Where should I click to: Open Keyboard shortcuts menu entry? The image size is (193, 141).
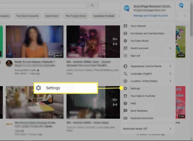pyautogui.click(x=148, y=118)
